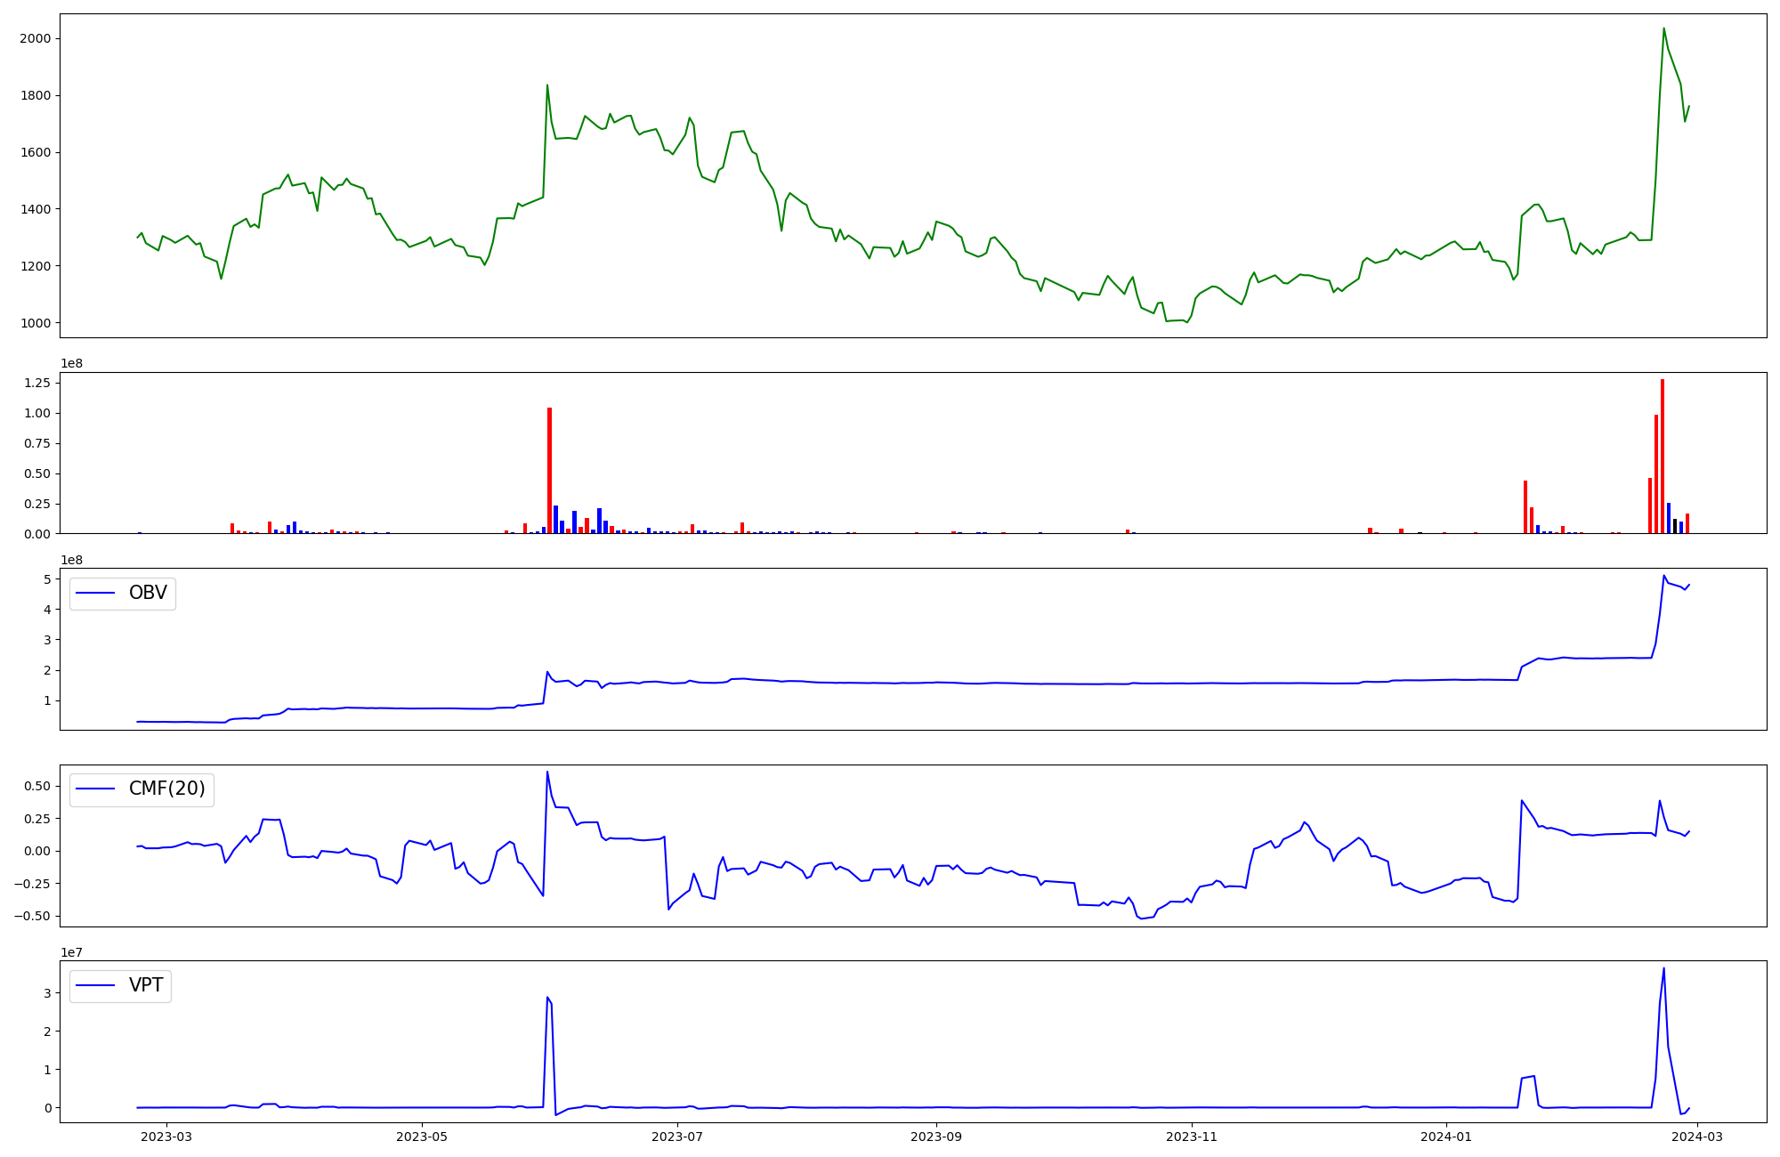
Task: Click the blue line sample in OBV legend
Action: pyautogui.click(x=96, y=593)
